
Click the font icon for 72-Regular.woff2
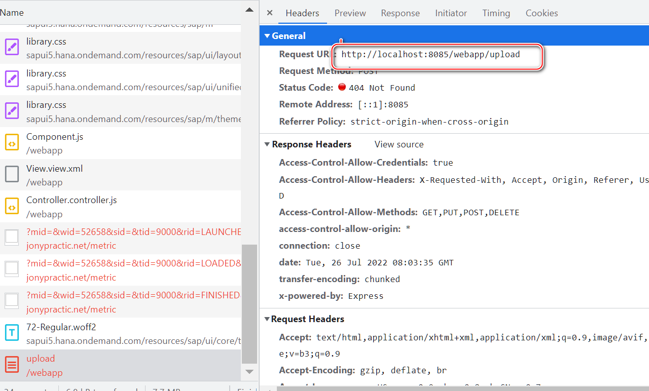pos(12,333)
